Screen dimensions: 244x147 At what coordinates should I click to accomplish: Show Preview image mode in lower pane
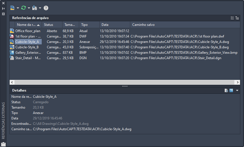(231, 90)
